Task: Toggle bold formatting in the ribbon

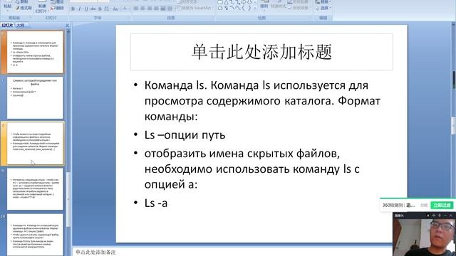Action: 73,9
